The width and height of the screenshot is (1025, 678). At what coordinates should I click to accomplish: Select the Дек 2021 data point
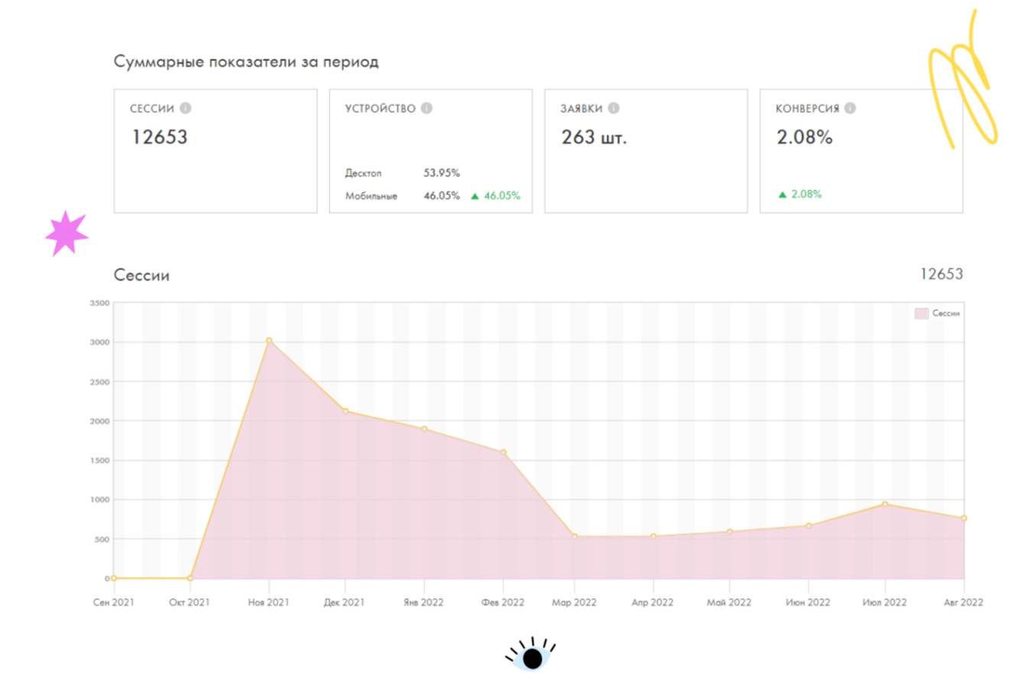coord(346,411)
